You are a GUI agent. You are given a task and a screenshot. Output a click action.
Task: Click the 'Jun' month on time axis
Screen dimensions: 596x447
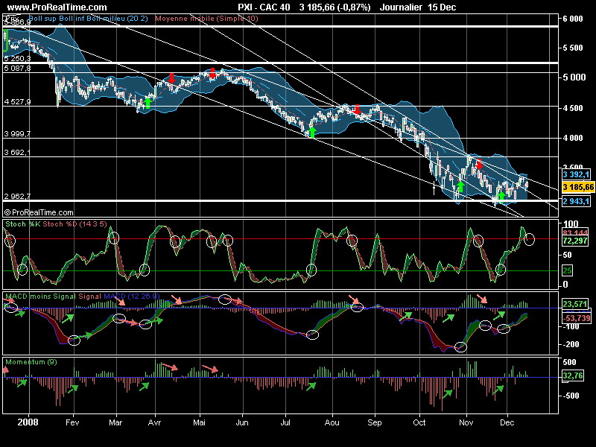pos(242,422)
